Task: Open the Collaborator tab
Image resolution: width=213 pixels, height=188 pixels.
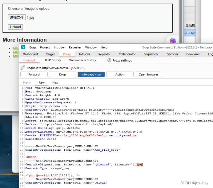Action: [127, 54]
